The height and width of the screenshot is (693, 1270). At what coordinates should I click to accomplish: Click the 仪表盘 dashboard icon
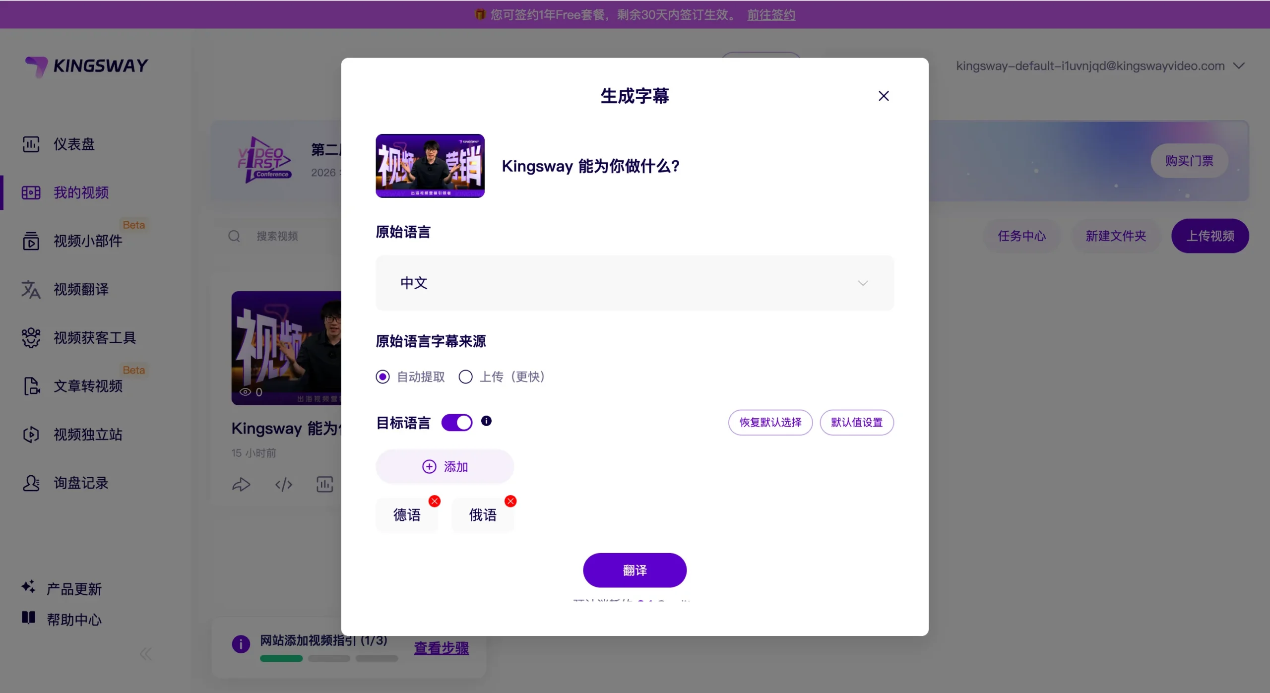click(x=31, y=144)
